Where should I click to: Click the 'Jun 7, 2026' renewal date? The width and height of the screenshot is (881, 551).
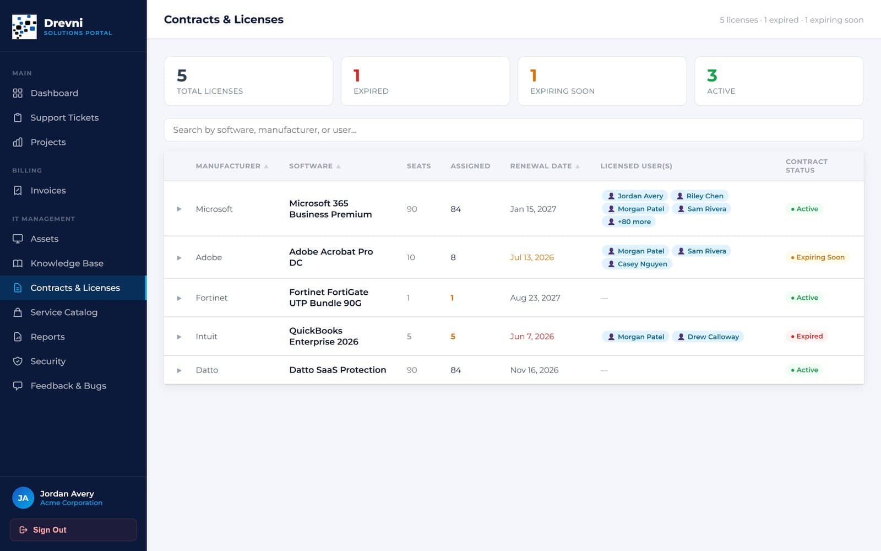tap(532, 336)
